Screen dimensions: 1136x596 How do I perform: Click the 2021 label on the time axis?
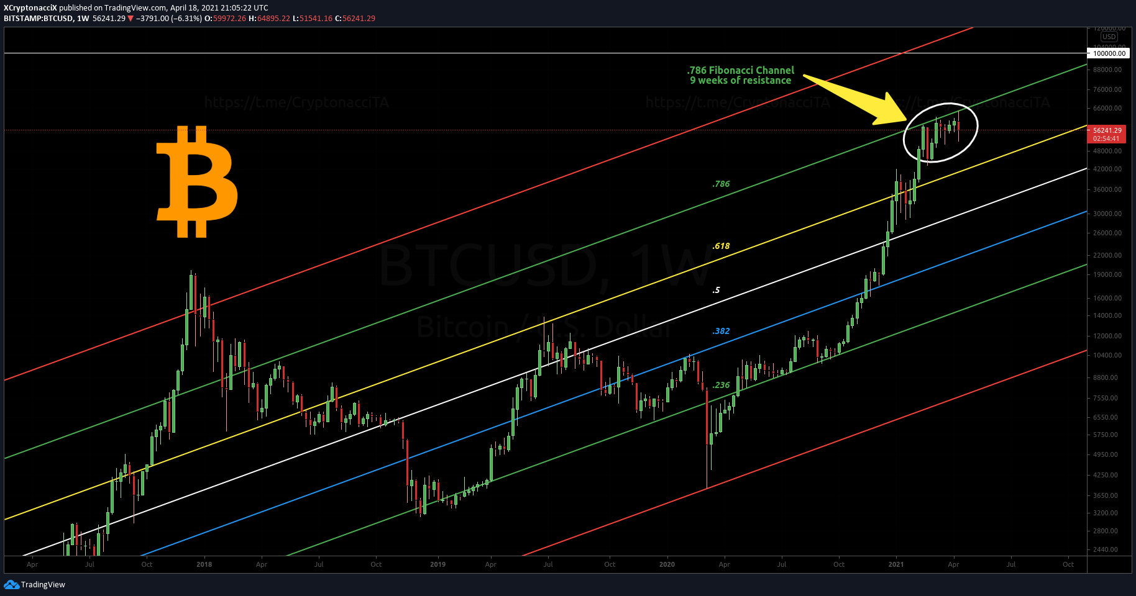pyautogui.click(x=896, y=564)
